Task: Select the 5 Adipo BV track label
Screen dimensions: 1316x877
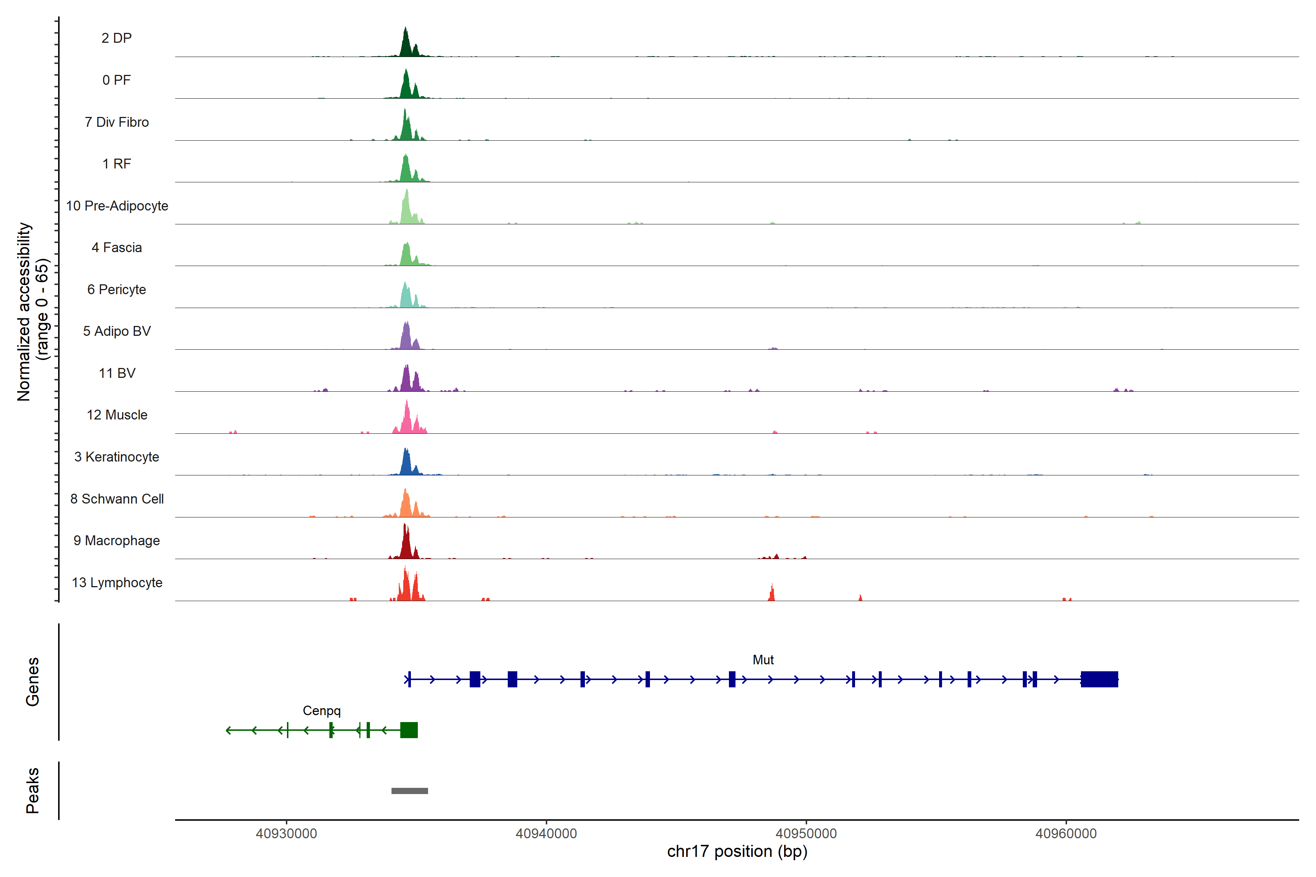Action: pos(117,331)
